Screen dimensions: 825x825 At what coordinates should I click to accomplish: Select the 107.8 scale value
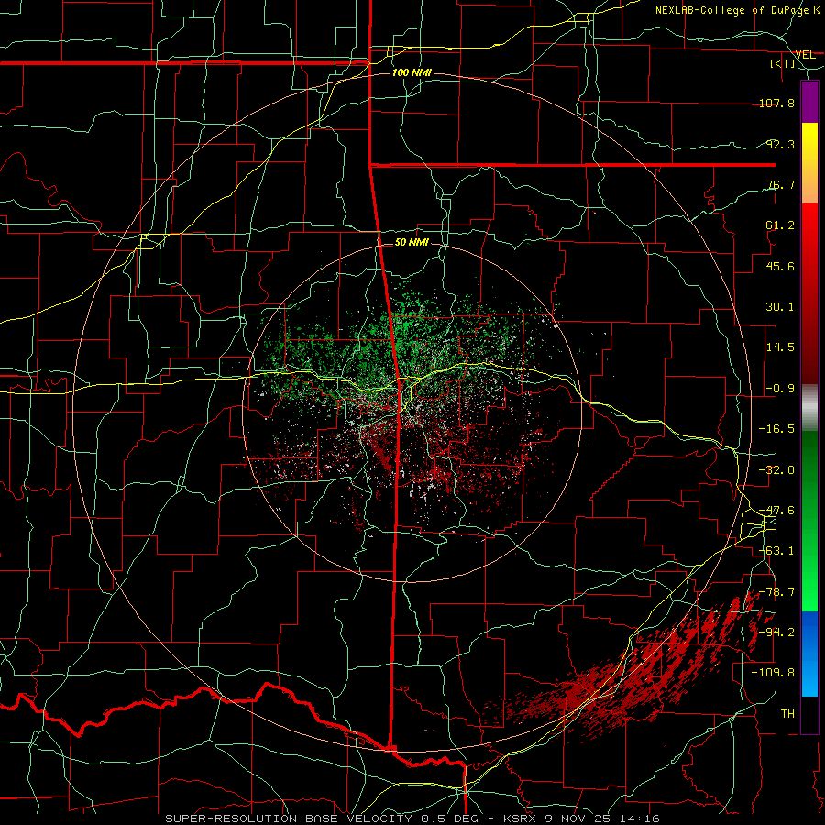tap(776, 103)
